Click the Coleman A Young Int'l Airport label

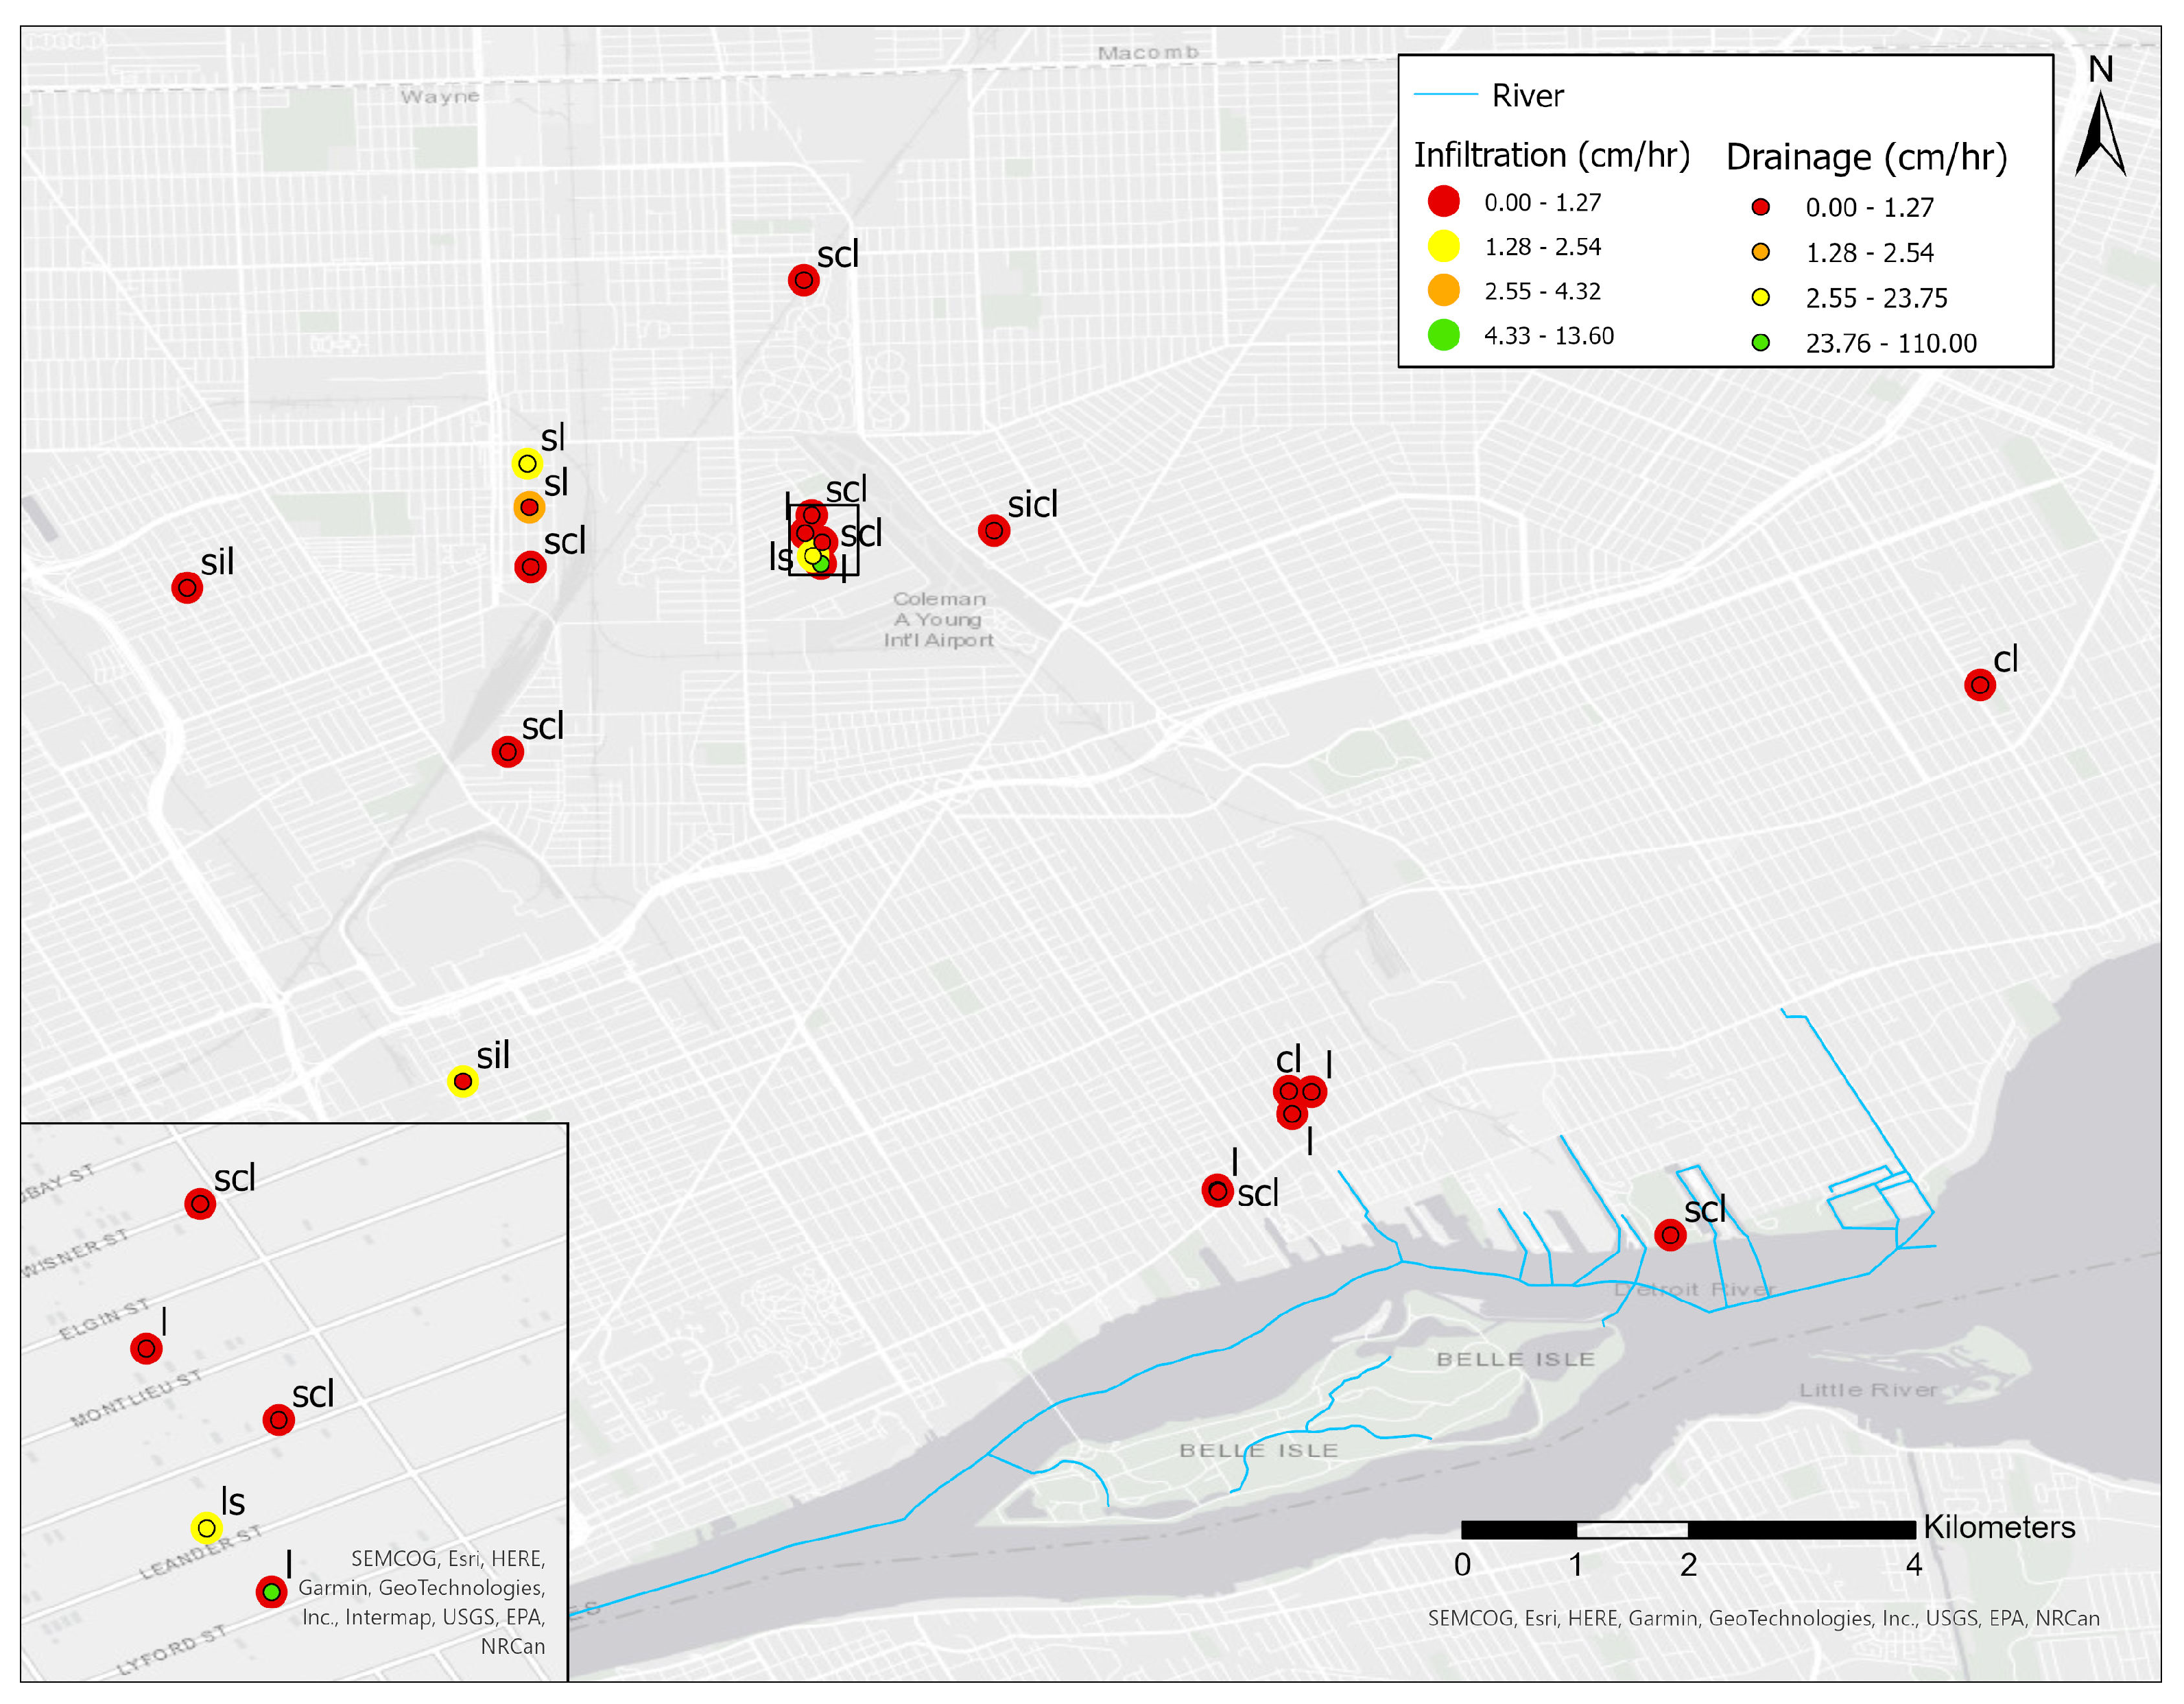click(x=938, y=619)
